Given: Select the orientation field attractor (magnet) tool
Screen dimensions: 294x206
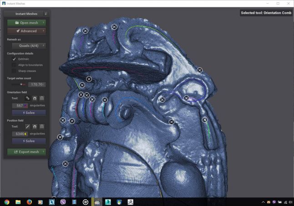Looking at the screenshot, I should [35, 98].
